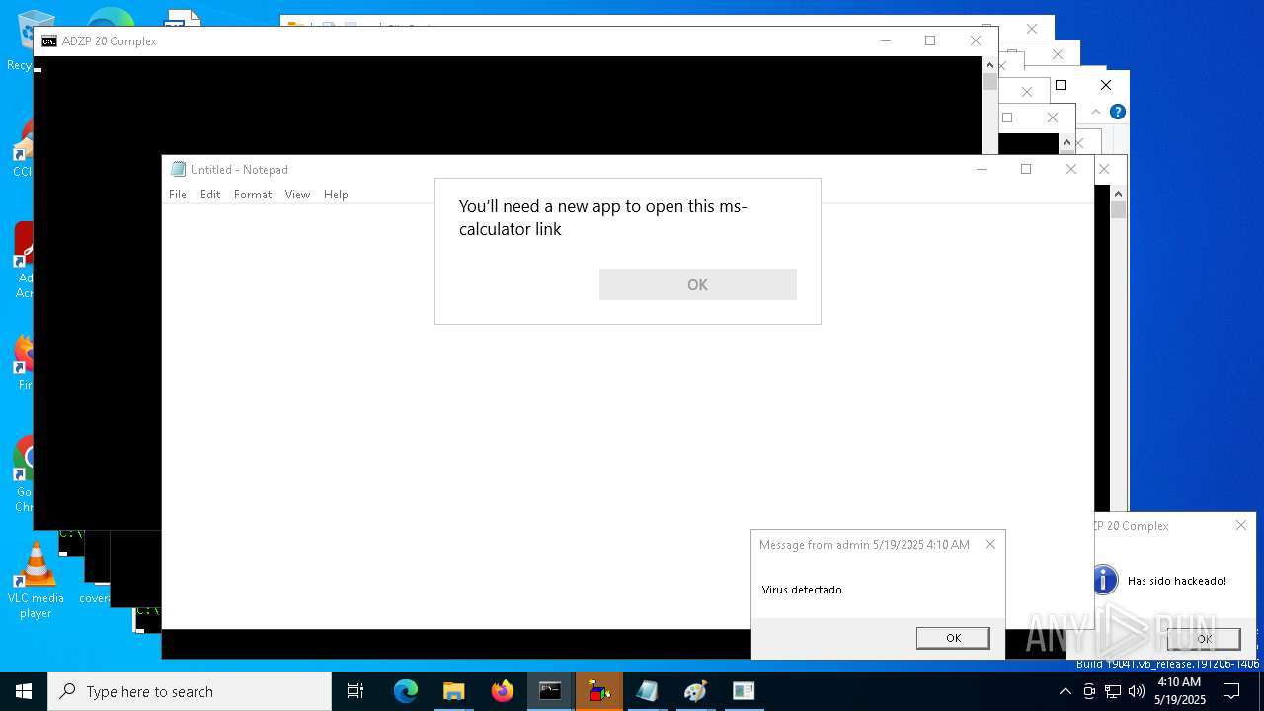Click the ms-calculator link message text
This screenshot has width=1264, height=711.
click(x=603, y=217)
